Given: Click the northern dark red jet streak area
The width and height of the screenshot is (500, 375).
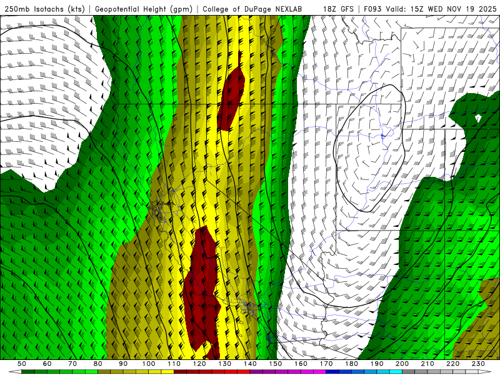Looking at the screenshot, I should pos(232,94).
